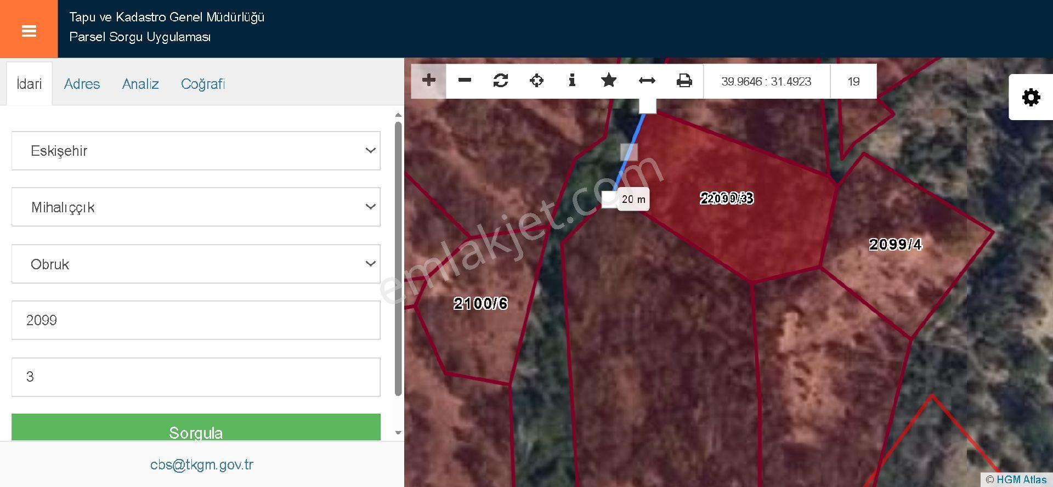Switch to the Adres tab
The height and width of the screenshot is (487, 1053).
click(x=82, y=84)
